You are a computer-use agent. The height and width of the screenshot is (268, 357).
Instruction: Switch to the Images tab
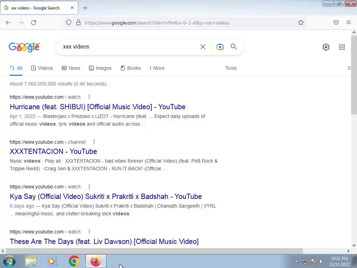pyautogui.click(x=100, y=68)
